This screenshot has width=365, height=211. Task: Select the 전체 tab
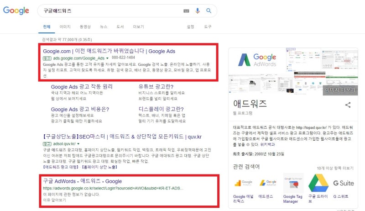tap(47, 27)
